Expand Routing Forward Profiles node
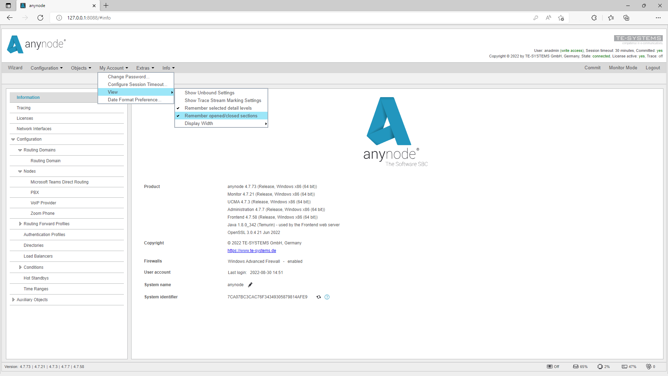Image resolution: width=668 pixels, height=376 pixels. click(20, 224)
